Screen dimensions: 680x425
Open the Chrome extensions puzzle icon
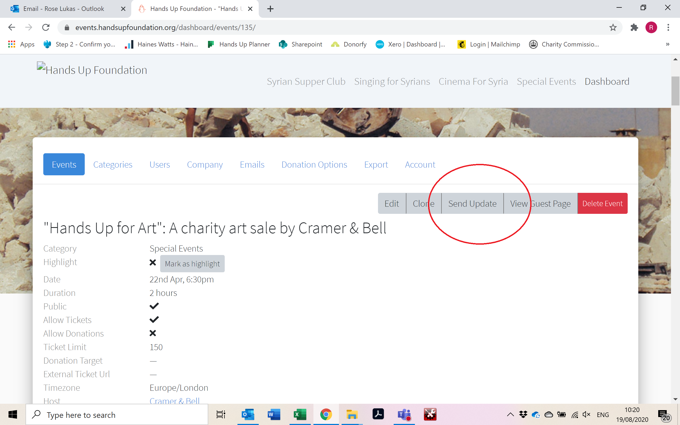634,27
